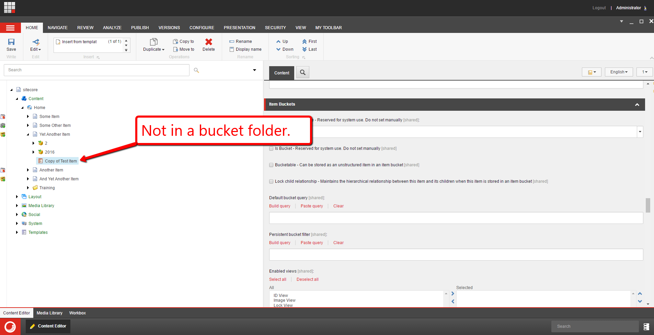Move item to First position
The height and width of the screenshot is (335, 654).
click(x=309, y=41)
